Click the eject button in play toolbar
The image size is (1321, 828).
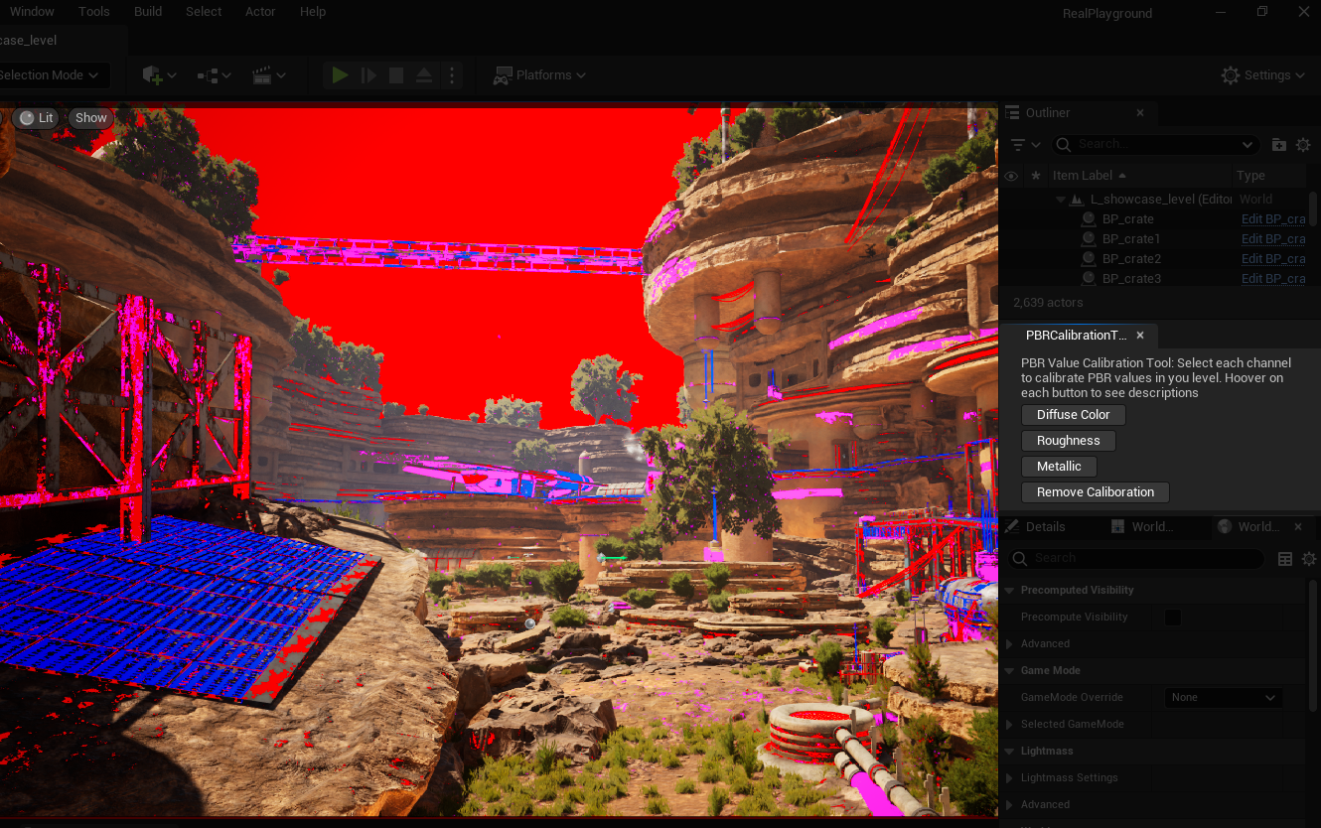pyautogui.click(x=424, y=75)
